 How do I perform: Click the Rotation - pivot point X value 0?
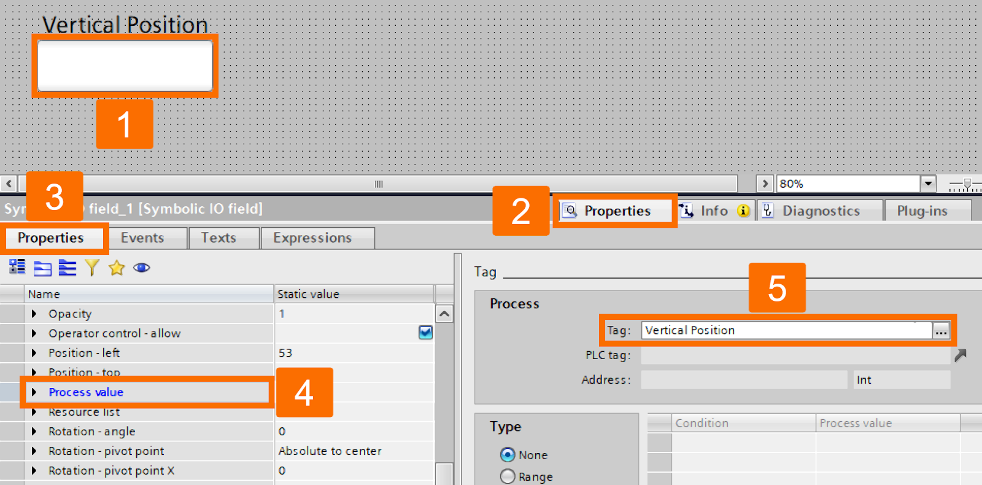point(354,471)
